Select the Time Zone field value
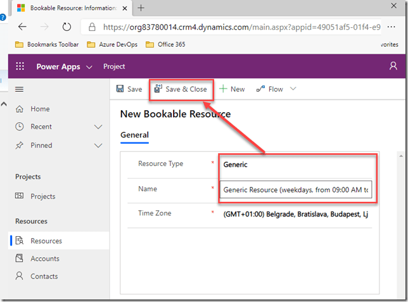The height and width of the screenshot is (302, 408). tap(295, 214)
